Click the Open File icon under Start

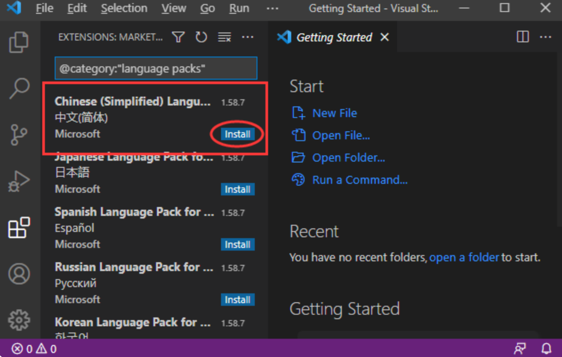pyautogui.click(x=298, y=135)
